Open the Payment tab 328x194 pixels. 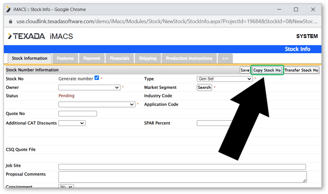click(92, 58)
